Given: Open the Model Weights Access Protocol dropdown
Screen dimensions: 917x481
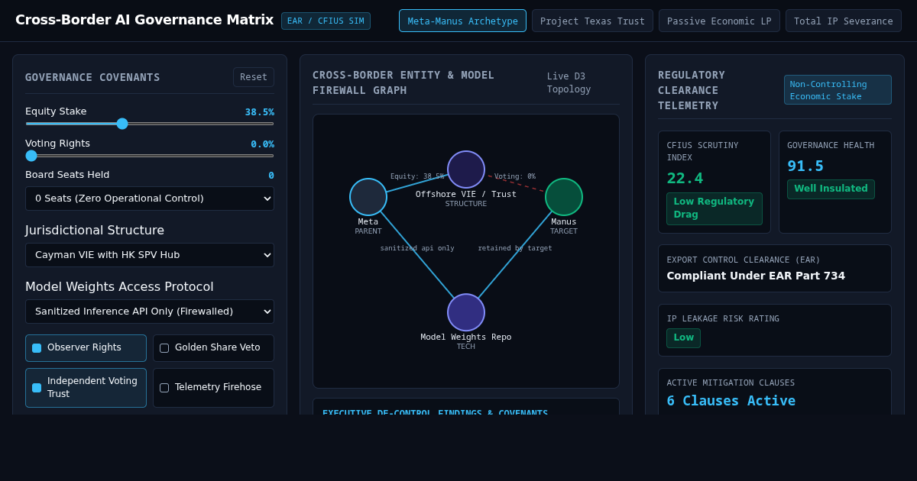Looking at the screenshot, I should pyautogui.click(x=150, y=312).
